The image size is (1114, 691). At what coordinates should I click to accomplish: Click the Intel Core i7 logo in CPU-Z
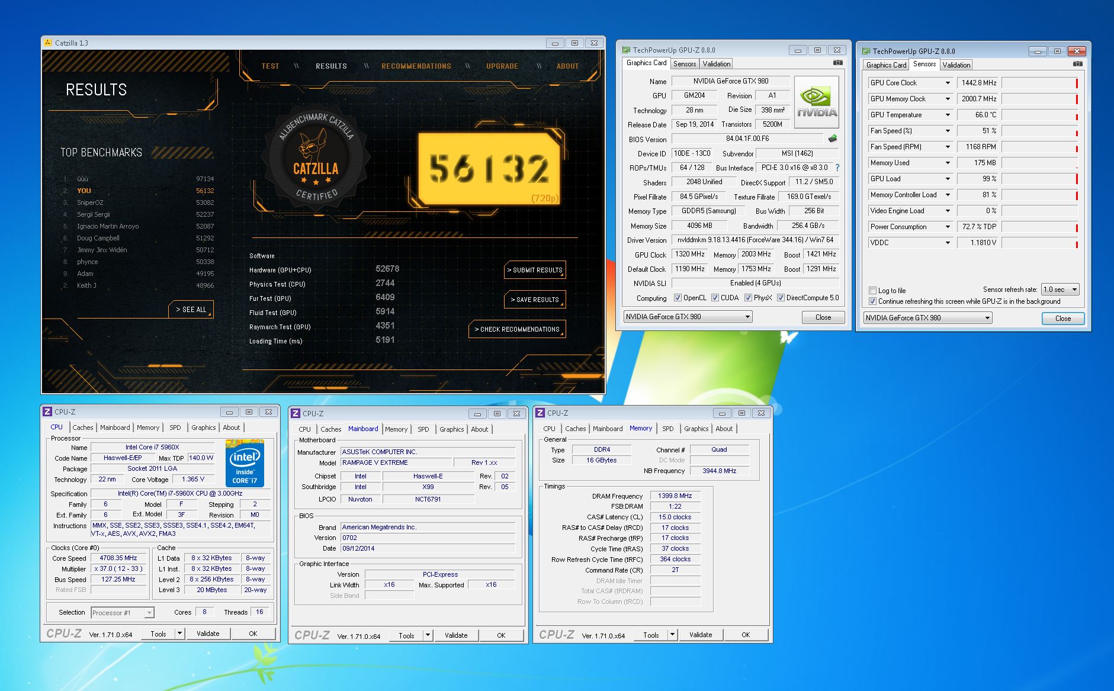pyautogui.click(x=245, y=463)
